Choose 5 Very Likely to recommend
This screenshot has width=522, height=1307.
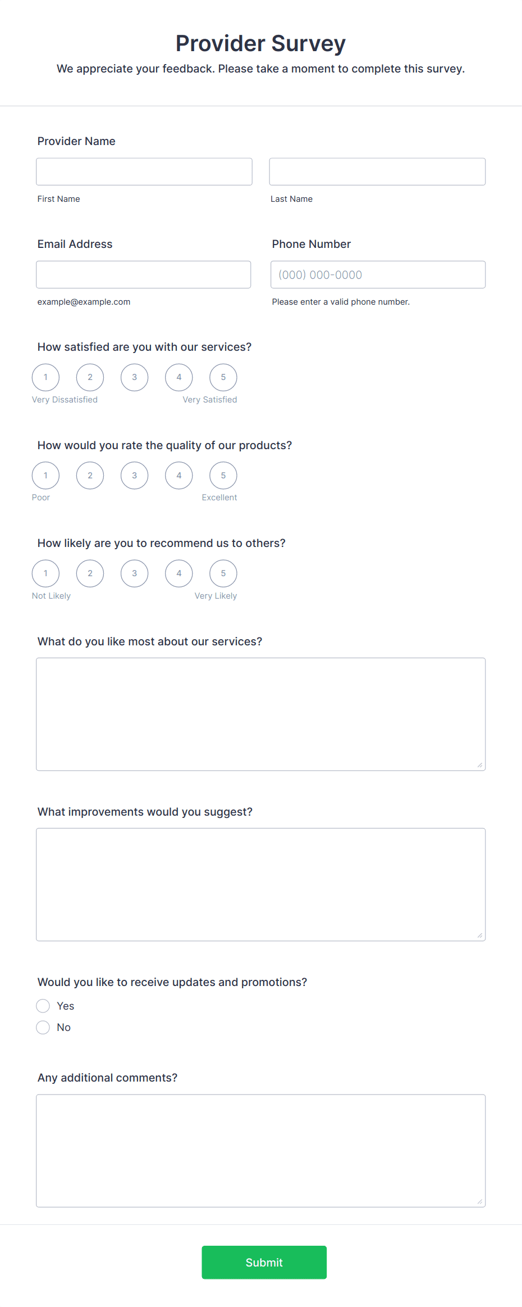coord(223,573)
